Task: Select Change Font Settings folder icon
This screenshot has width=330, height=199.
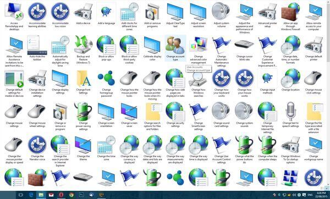Action: coord(84,79)
